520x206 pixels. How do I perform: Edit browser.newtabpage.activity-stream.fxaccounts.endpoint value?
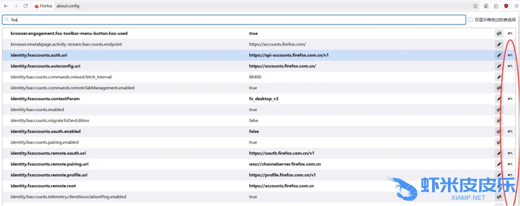point(499,44)
